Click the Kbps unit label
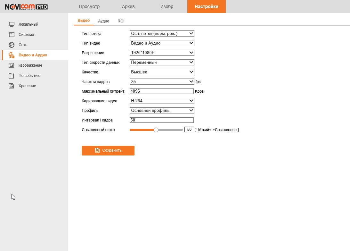The image size is (350, 251). coord(199,91)
